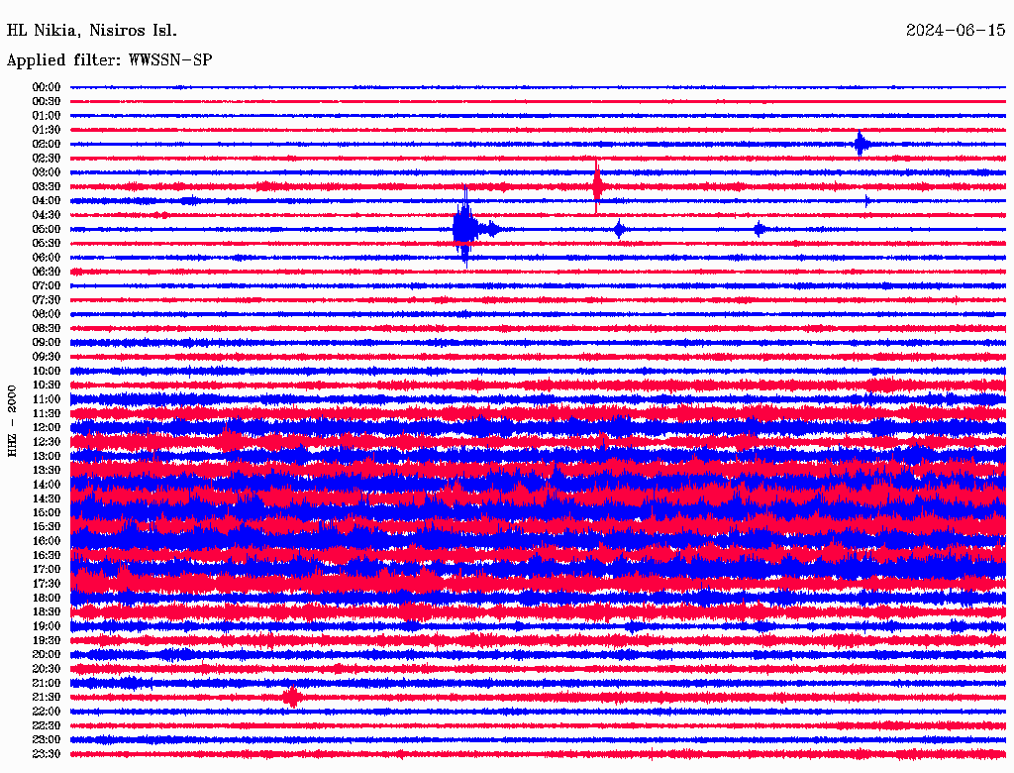Image resolution: width=1014 pixels, height=773 pixels.
Task: Click the 17:30 time label
Action: tap(46, 584)
